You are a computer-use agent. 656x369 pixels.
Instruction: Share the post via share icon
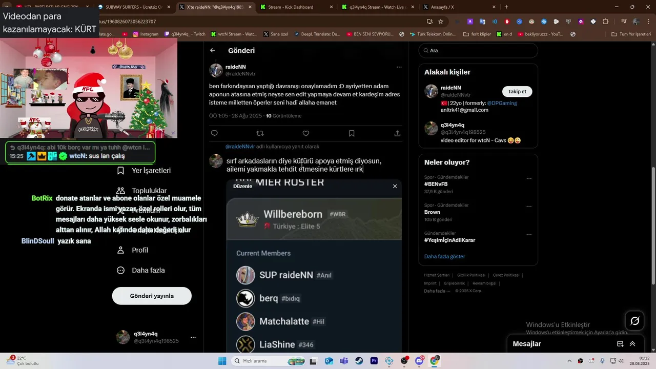click(x=397, y=133)
